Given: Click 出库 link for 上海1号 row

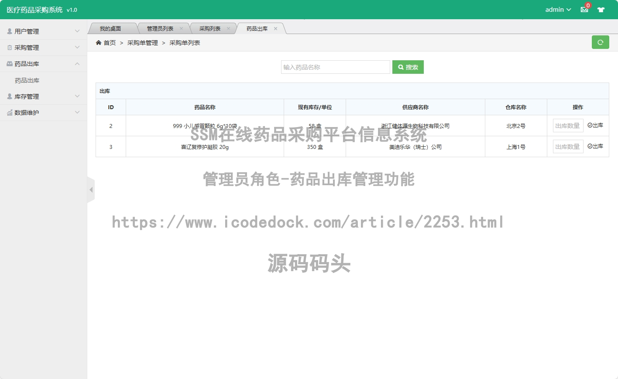Looking at the screenshot, I should coord(595,146).
